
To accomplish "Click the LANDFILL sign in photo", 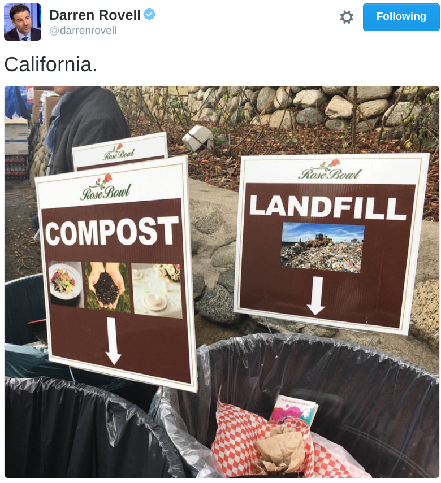I will pos(331,243).
